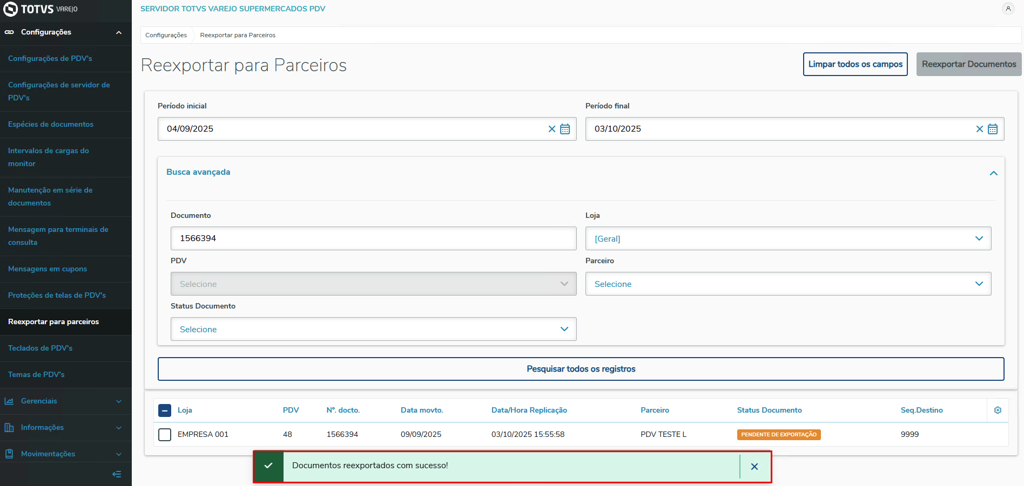The width and height of the screenshot is (1024, 486).
Task: Sort by Parceiro column header
Action: click(x=655, y=410)
